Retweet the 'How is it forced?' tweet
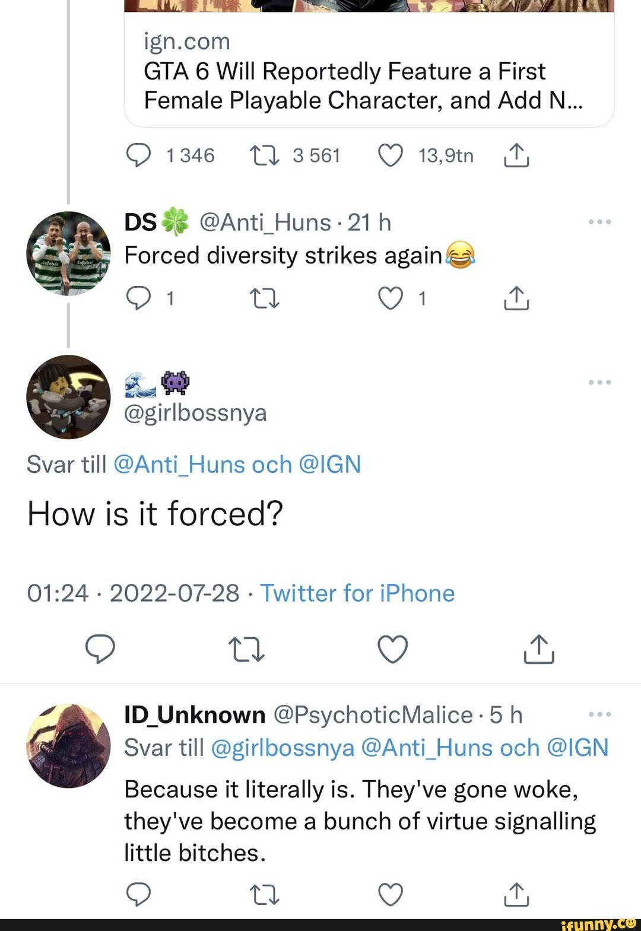The image size is (641, 931). [x=246, y=649]
